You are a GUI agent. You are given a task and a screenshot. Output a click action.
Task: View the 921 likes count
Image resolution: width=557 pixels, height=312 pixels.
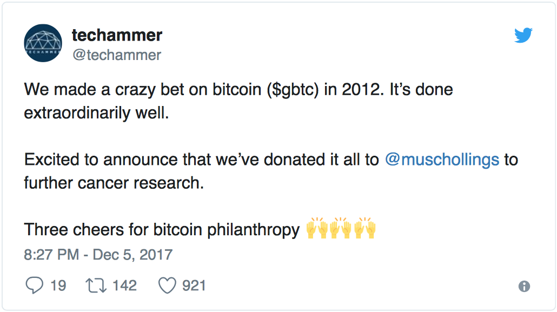tap(194, 286)
